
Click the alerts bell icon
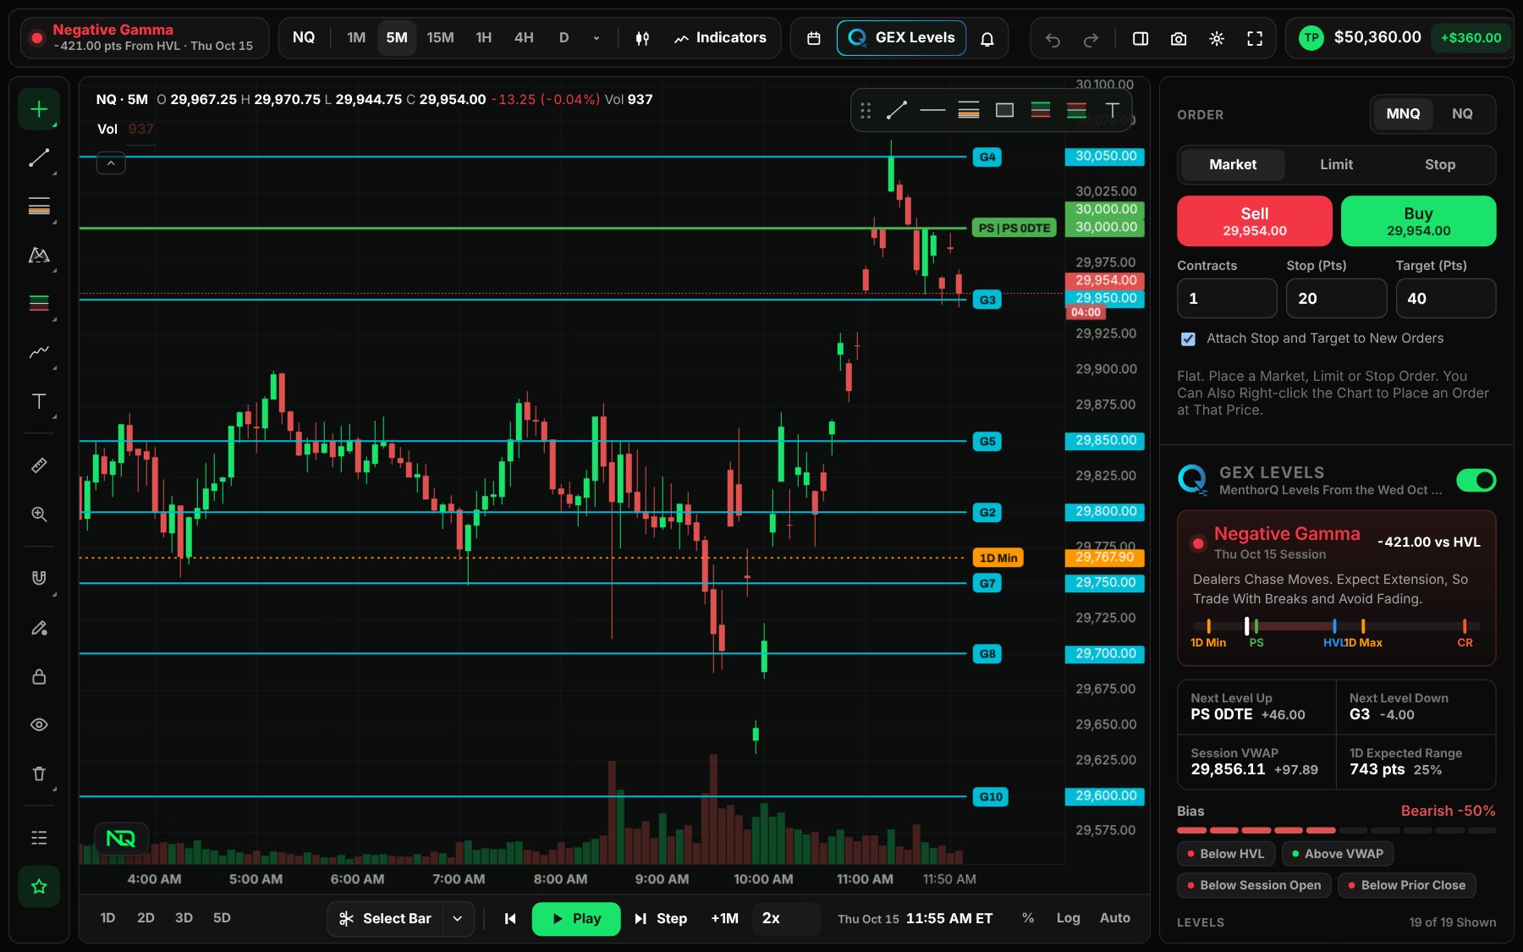point(987,39)
